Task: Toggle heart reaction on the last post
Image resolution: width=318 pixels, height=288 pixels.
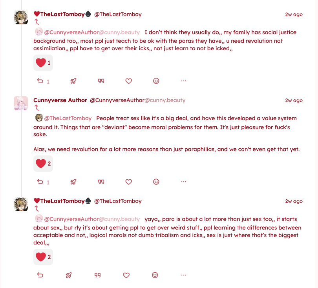Action: tap(43, 257)
